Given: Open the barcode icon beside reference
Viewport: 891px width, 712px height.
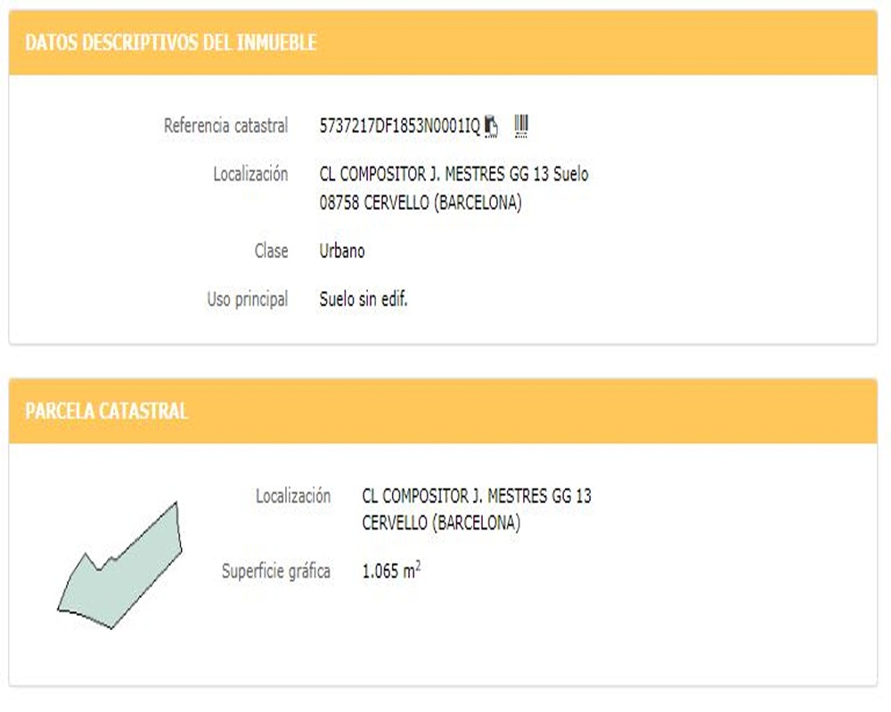Looking at the screenshot, I should (x=521, y=125).
